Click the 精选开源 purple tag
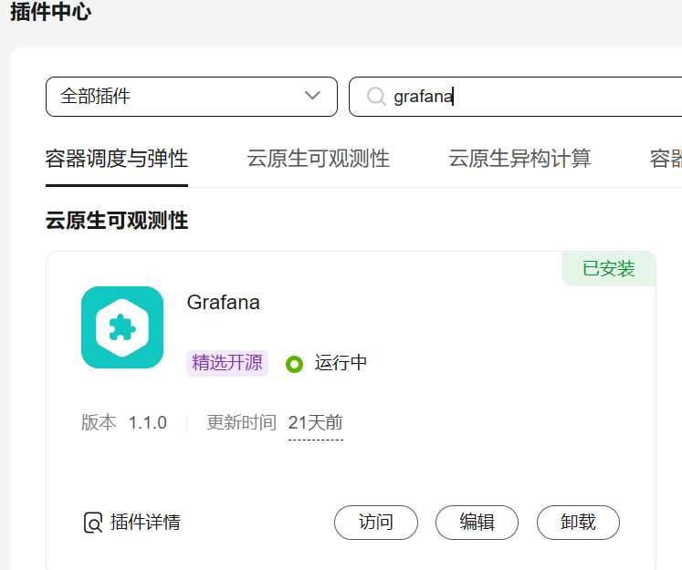 pyautogui.click(x=227, y=363)
